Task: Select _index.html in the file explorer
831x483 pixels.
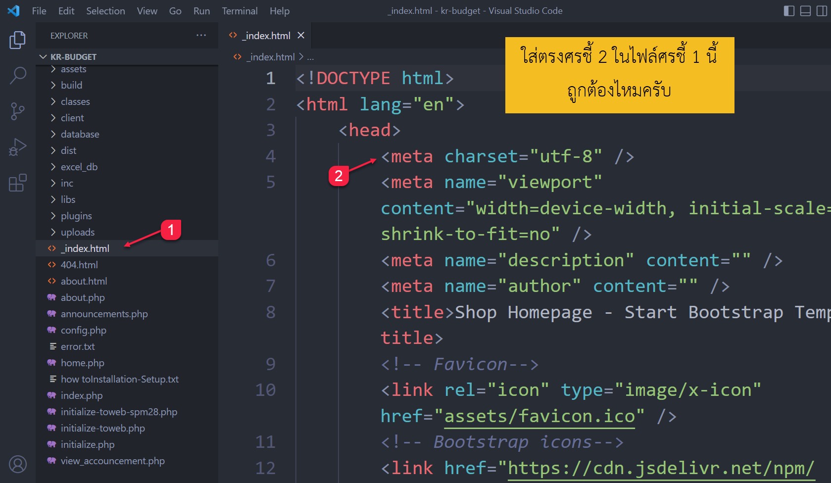Action: [127, 248]
